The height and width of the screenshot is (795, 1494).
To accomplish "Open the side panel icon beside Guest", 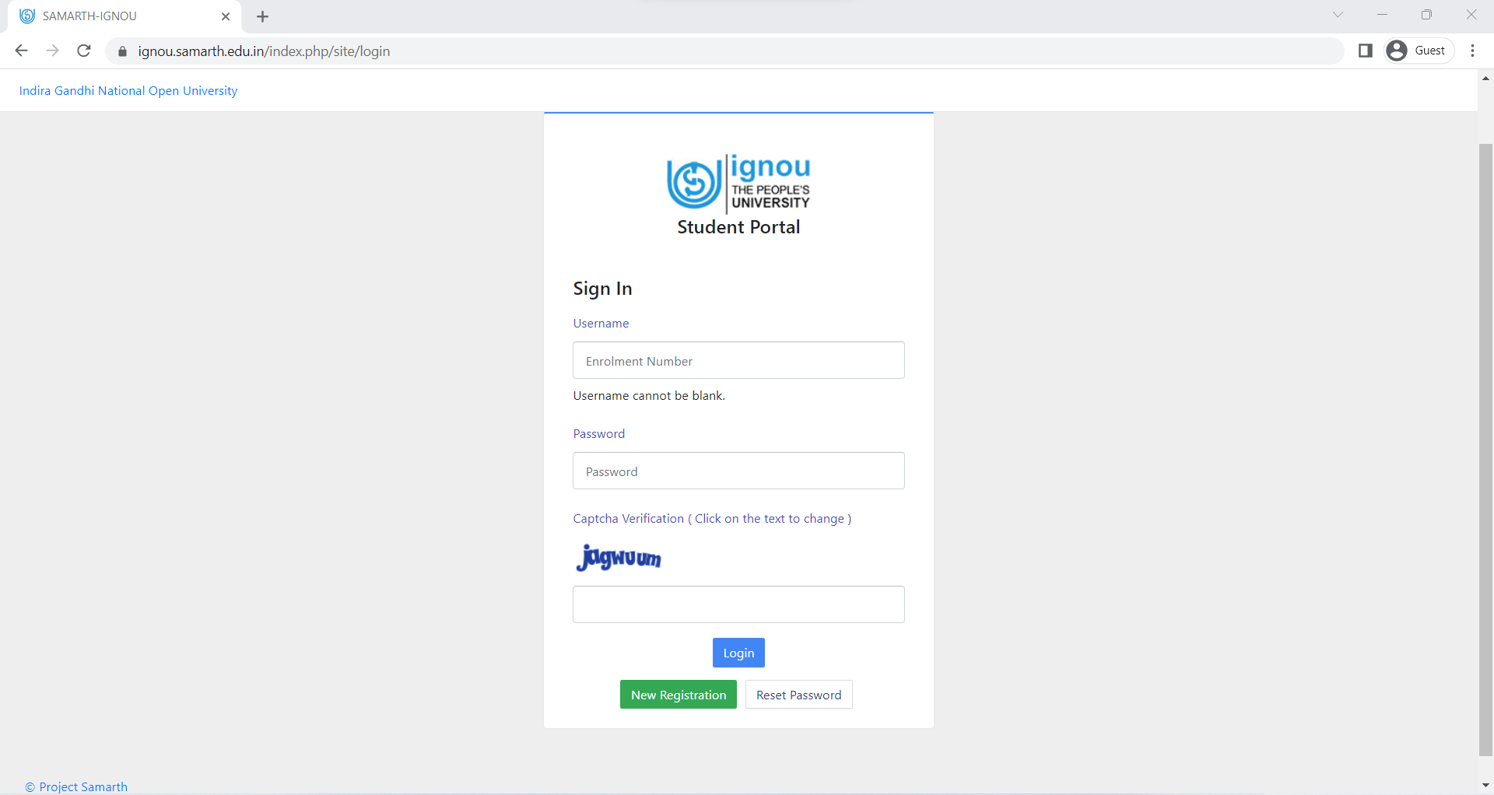I will pos(1365,51).
